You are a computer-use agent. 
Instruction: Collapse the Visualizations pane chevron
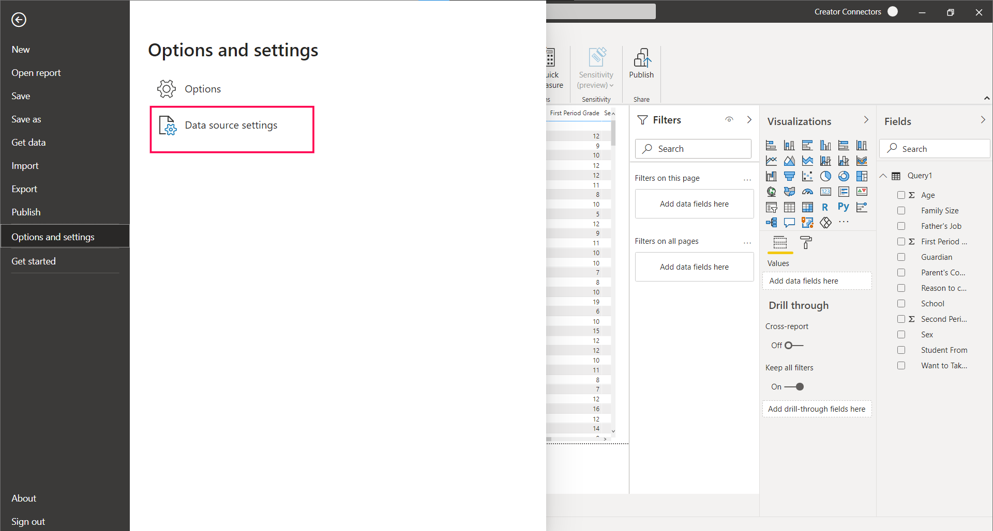pyautogui.click(x=866, y=120)
